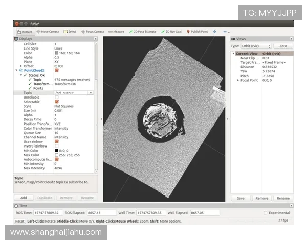Collapse the PointCloud2 tree item
307x245 pixels.
pos(16,70)
